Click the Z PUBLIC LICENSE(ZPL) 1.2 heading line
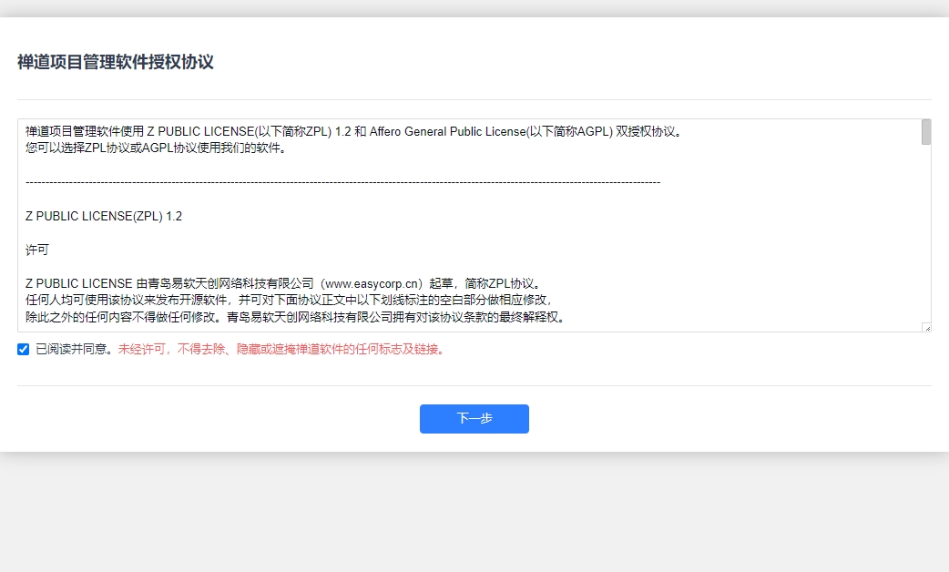Image resolution: width=949 pixels, height=572 pixels. point(104,216)
